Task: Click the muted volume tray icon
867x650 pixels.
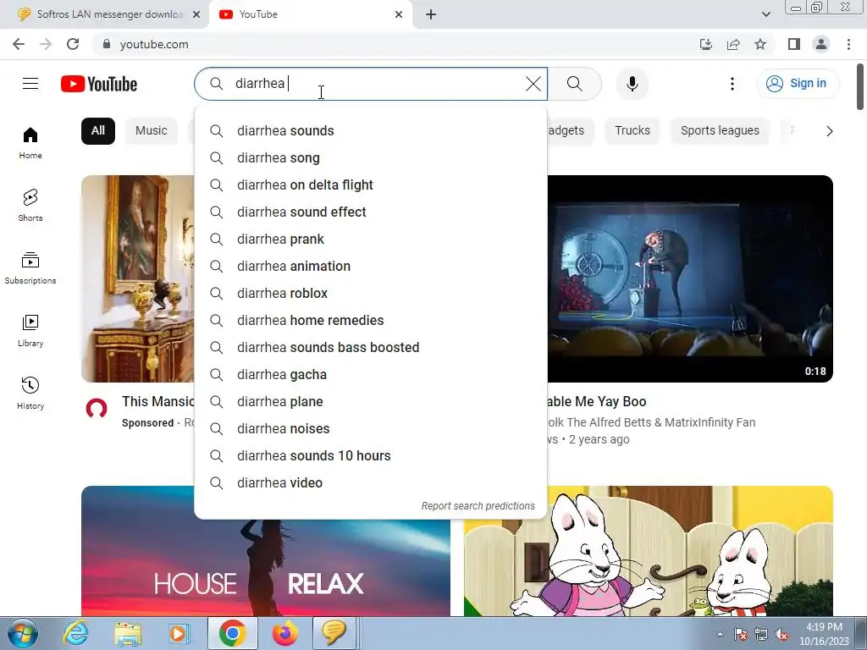Action: [781, 635]
